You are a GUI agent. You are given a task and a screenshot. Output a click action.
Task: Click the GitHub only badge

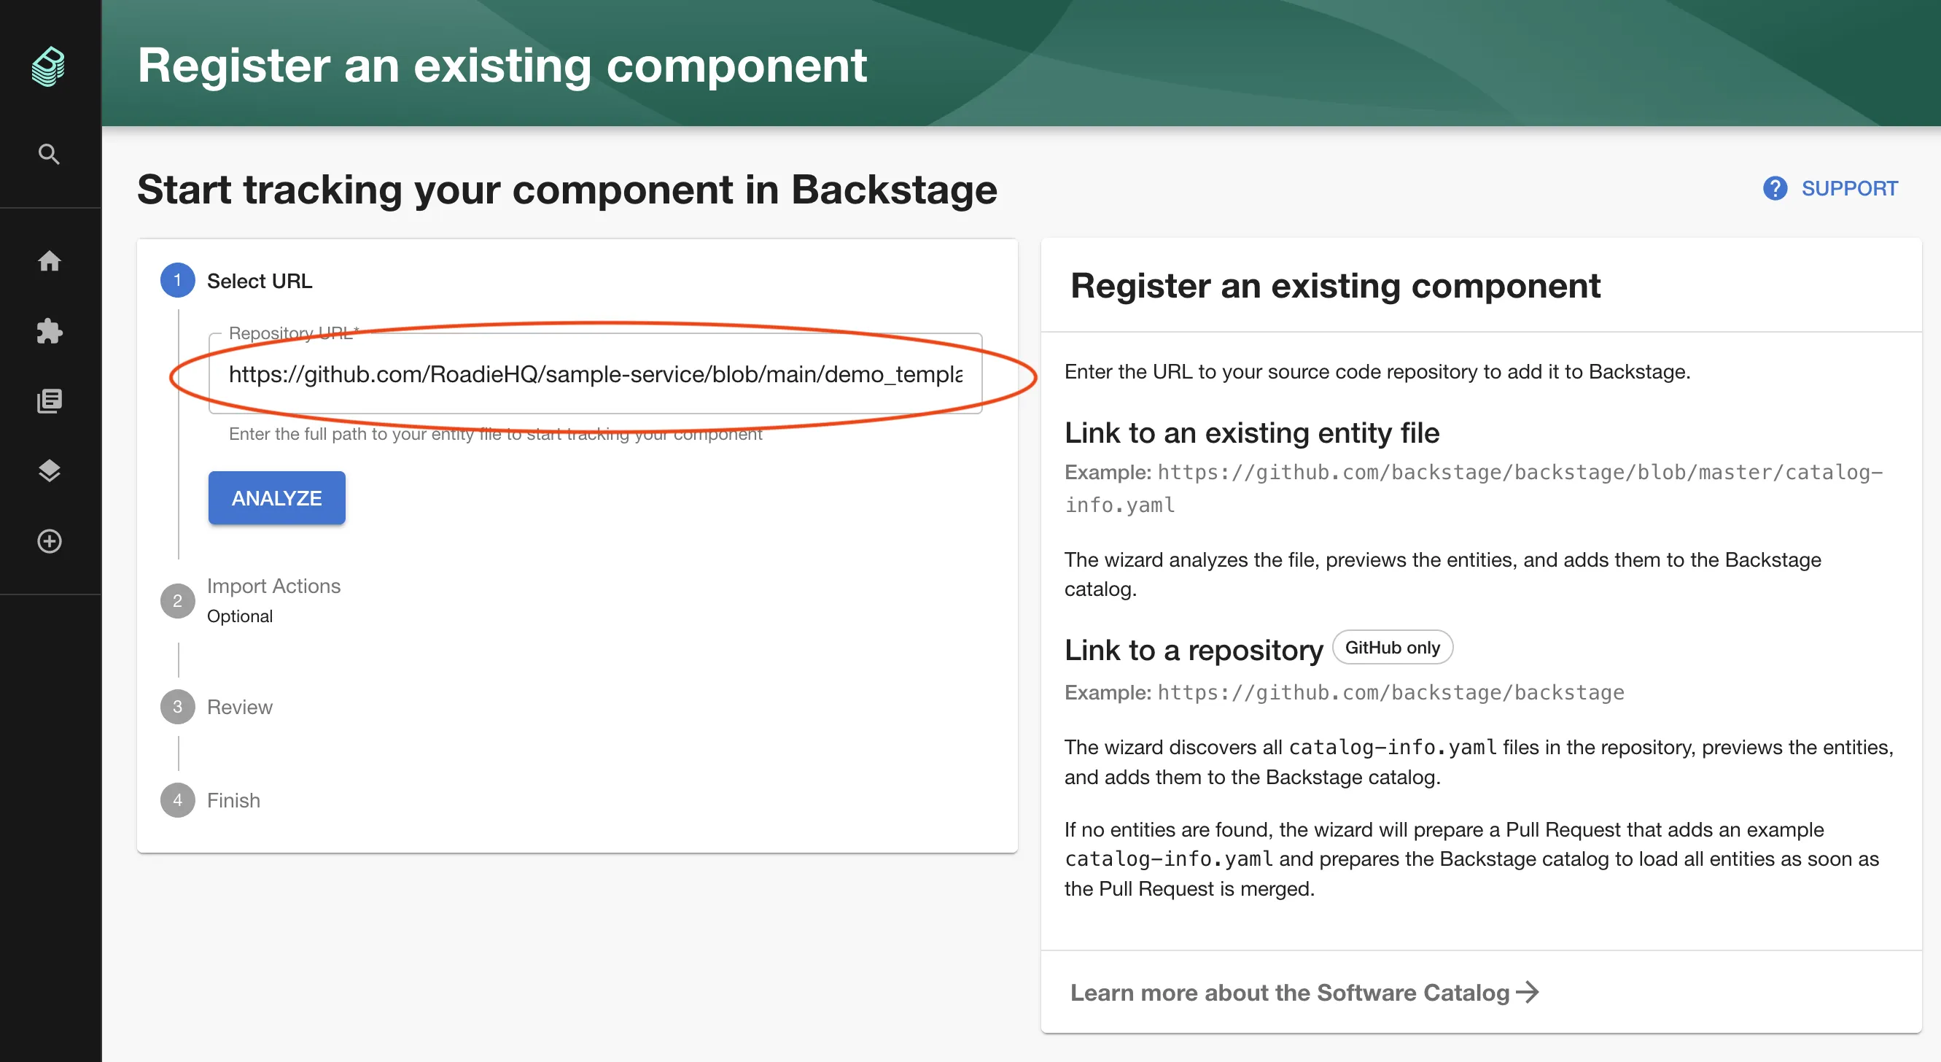pos(1392,647)
